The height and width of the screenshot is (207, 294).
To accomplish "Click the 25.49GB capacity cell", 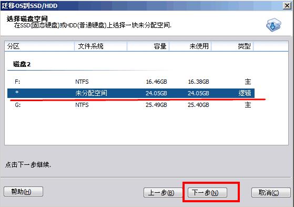I will (x=156, y=105).
